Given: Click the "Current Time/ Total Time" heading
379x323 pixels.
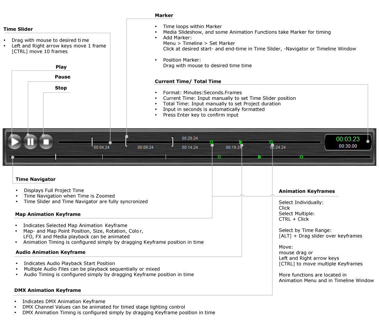Looking at the screenshot, I should tap(188, 82).
